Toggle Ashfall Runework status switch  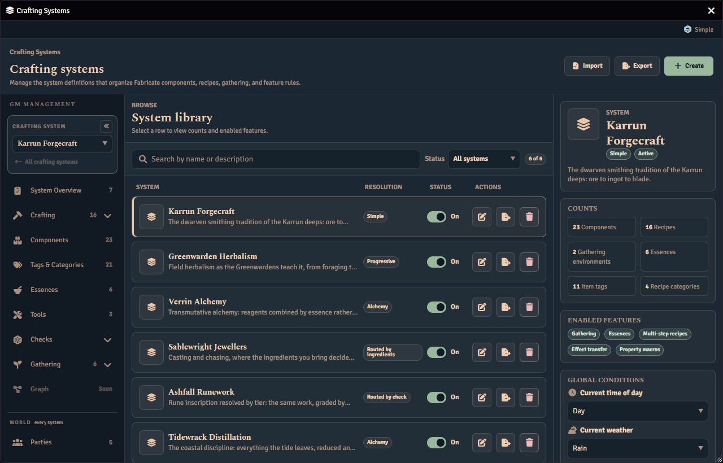coord(437,398)
